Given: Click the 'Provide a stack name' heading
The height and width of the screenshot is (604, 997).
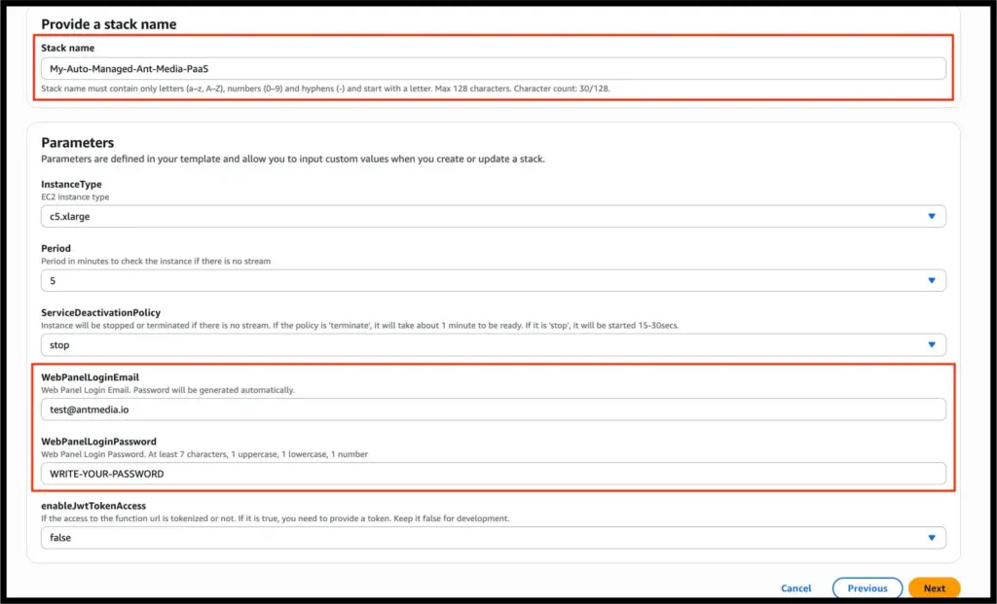Looking at the screenshot, I should pos(108,23).
